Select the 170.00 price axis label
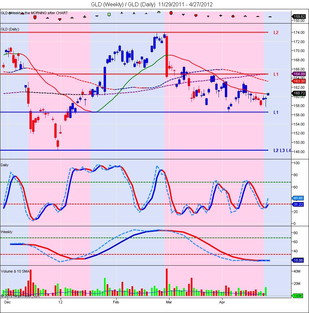309x313 pixels. pos(299,51)
